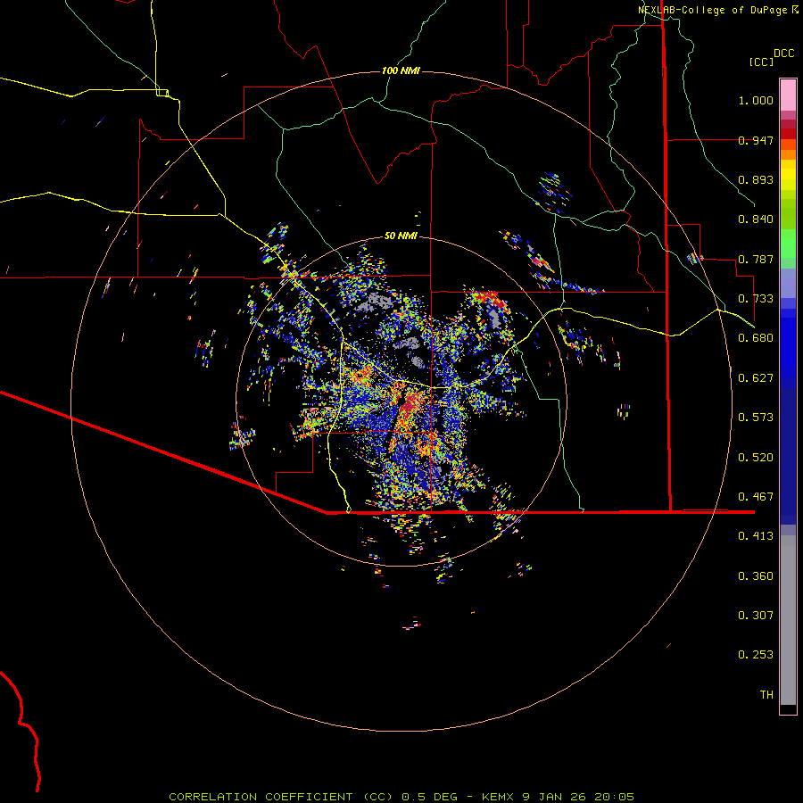Click the 0.787 scale value
The image size is (803, 803).
tap(756, 259)
